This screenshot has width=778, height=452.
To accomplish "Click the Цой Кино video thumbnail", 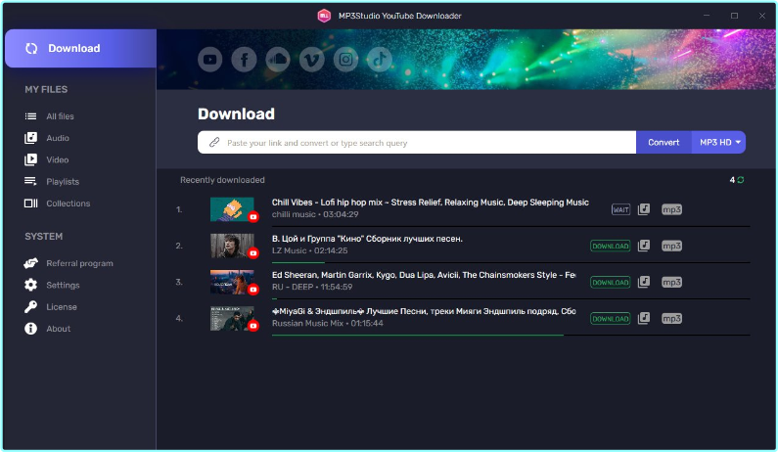I will tap(232, 246).
